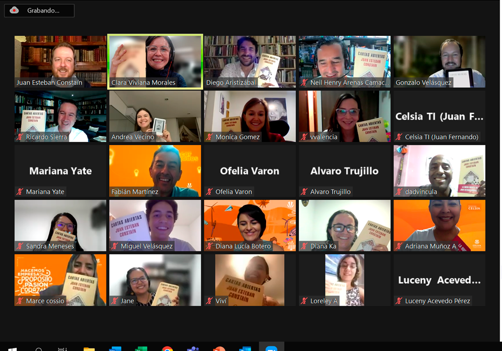This screenshot has width=502, height=351.
Task: Select Fabián Martínez's video tile
Action: tap(155, 171)
